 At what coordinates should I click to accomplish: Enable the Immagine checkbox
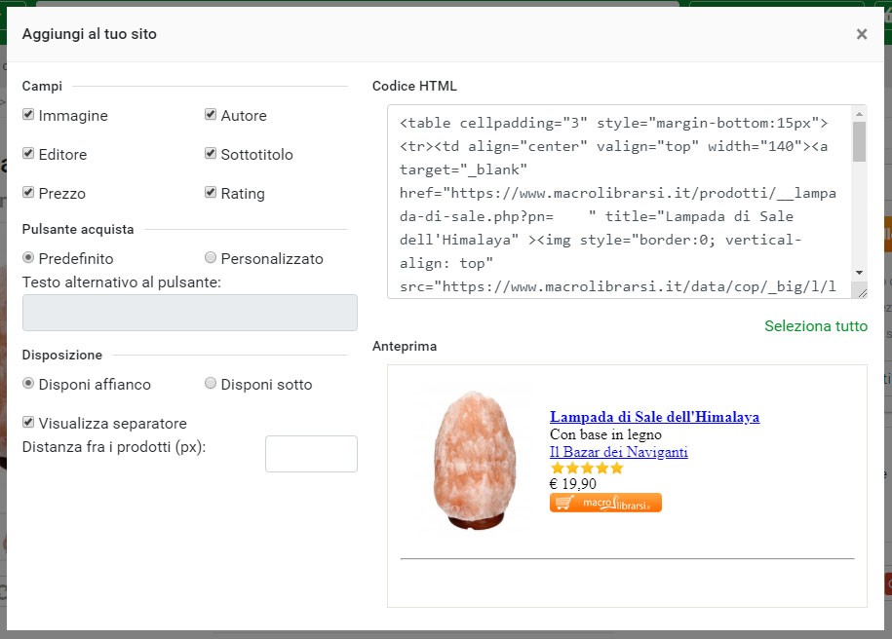click(x=28, y=114)
